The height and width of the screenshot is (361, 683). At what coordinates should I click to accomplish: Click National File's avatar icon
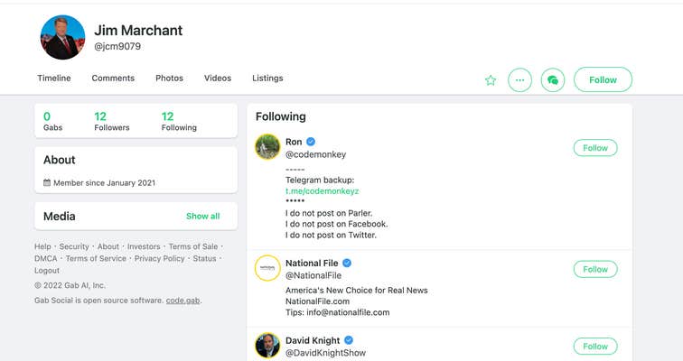pyautogui.click(x=267, y=268)
